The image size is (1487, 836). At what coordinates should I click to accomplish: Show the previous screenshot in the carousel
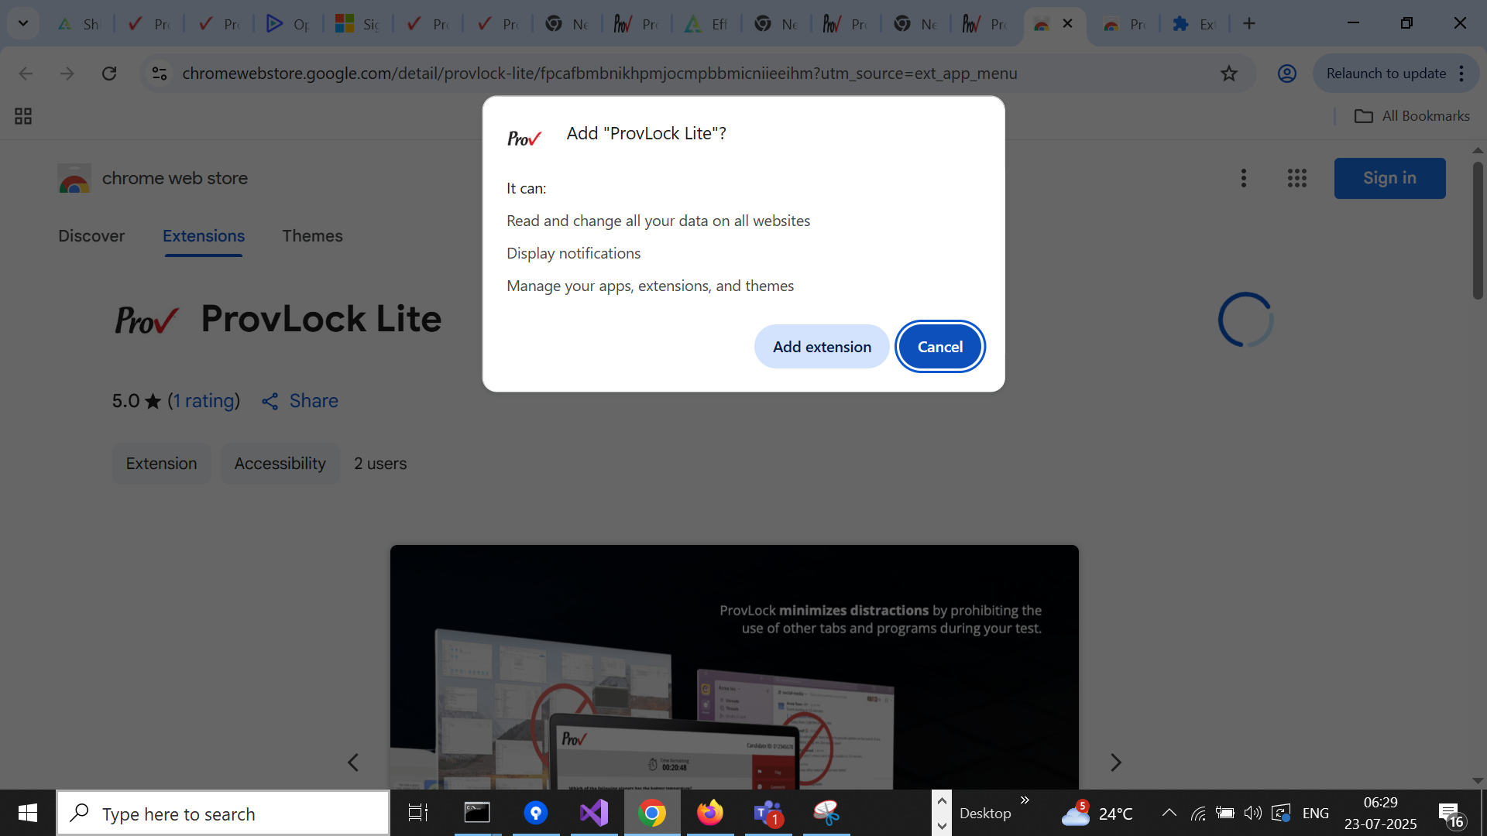(x=353, y=762)
